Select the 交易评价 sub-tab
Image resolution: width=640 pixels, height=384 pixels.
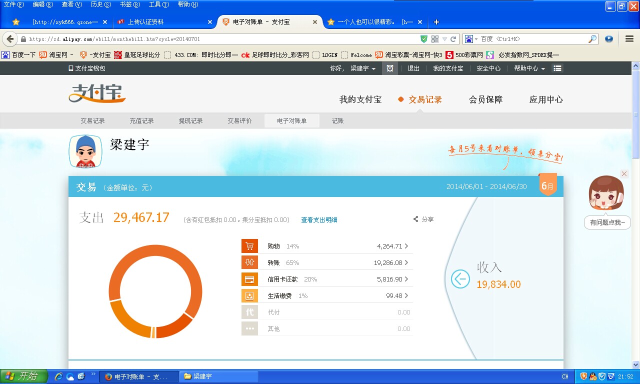pos(239,120)
